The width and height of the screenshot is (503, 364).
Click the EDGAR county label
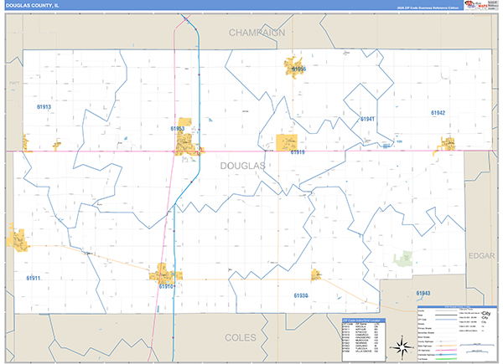coord(481,256)
